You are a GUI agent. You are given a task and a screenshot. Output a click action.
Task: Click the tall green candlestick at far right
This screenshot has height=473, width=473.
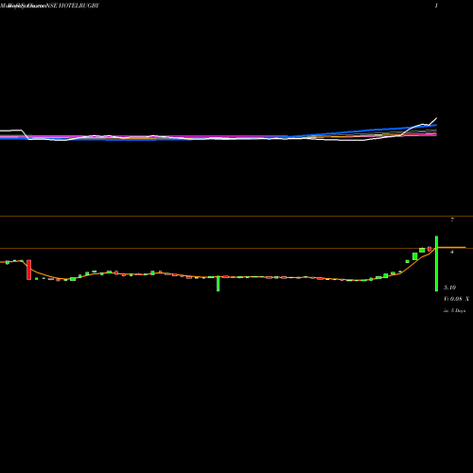click(x=437, y=263)
